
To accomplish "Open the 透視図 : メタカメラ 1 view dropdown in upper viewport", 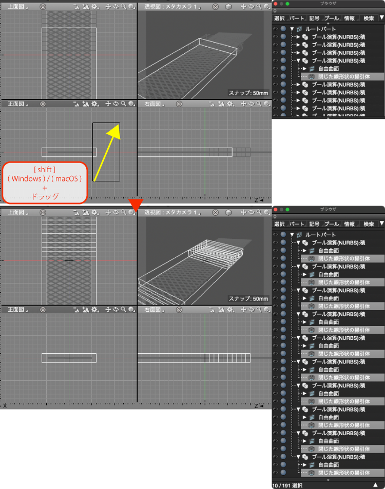I will click(x=172, y=7).
